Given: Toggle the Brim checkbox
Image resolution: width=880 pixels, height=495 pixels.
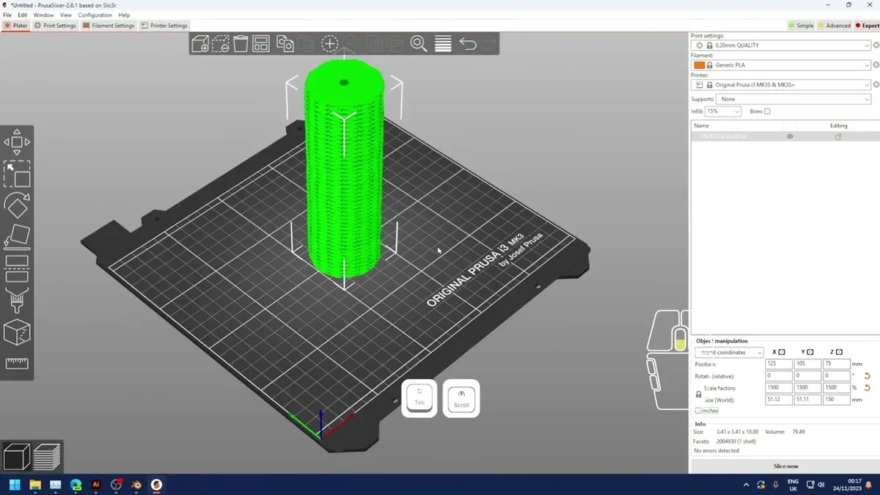Looking at the screenshot, I should pyautogui.click(x=767, y=111).
